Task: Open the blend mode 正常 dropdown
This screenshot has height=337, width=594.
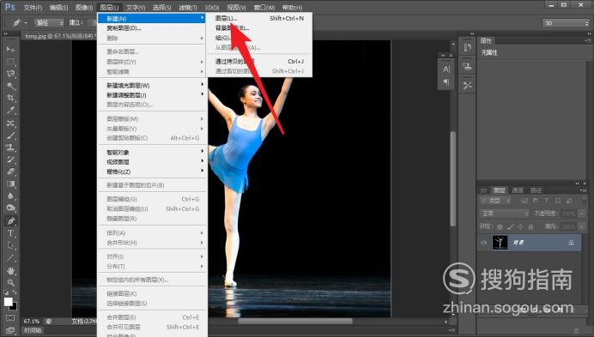Action: point(505,214)
